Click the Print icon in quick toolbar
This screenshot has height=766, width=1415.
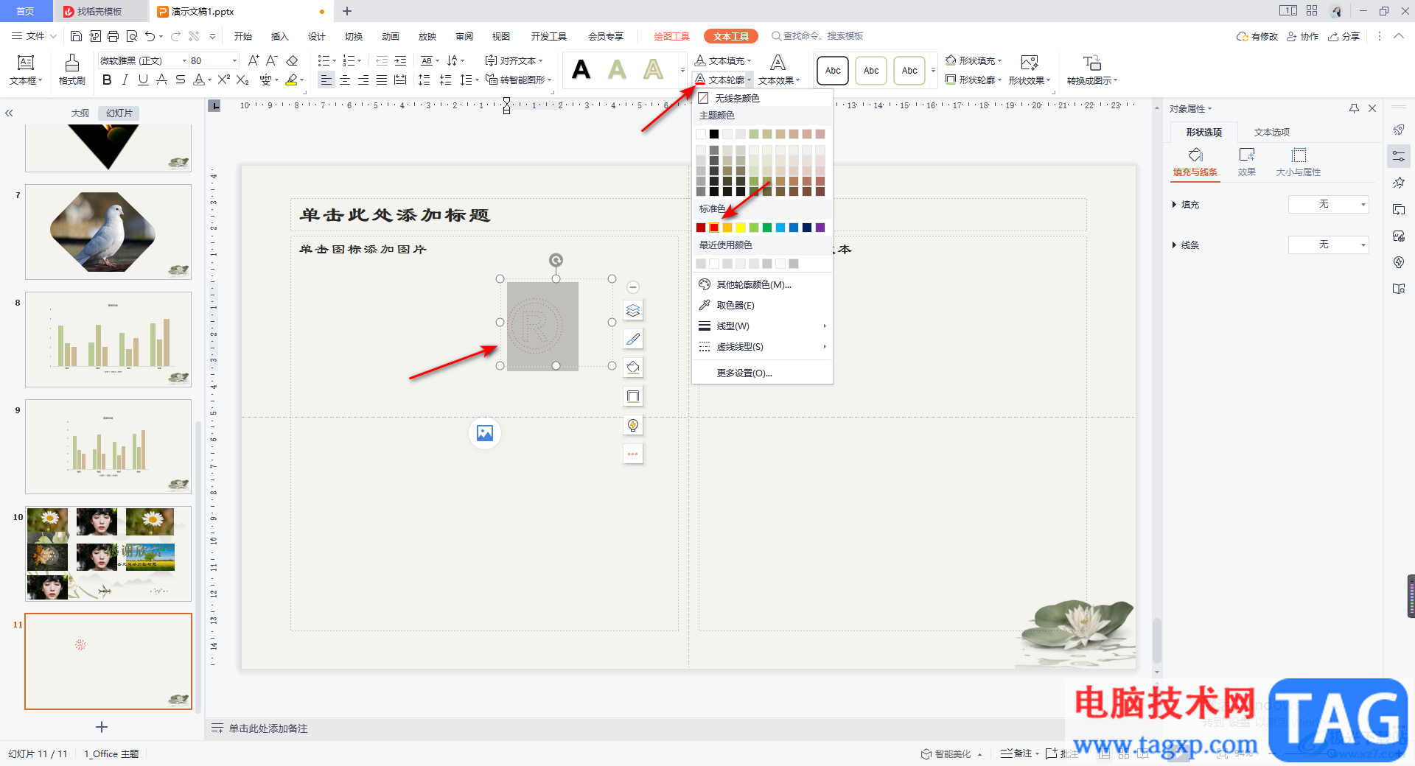click(113, 36)
